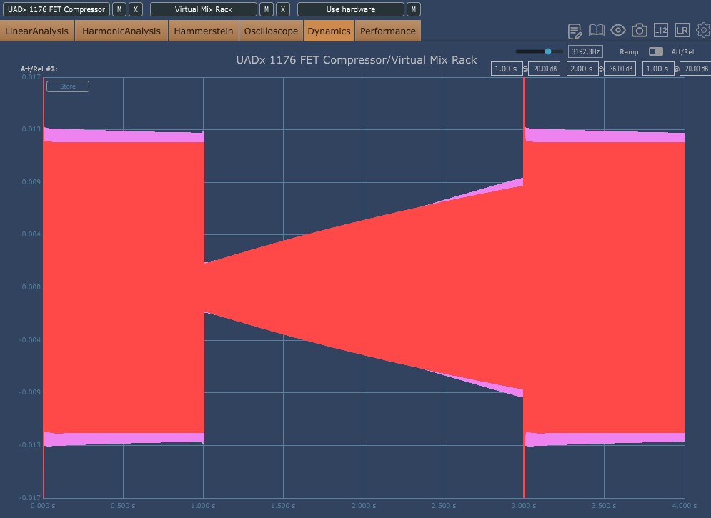Click the Att/Rel label beside the switch

682,51
